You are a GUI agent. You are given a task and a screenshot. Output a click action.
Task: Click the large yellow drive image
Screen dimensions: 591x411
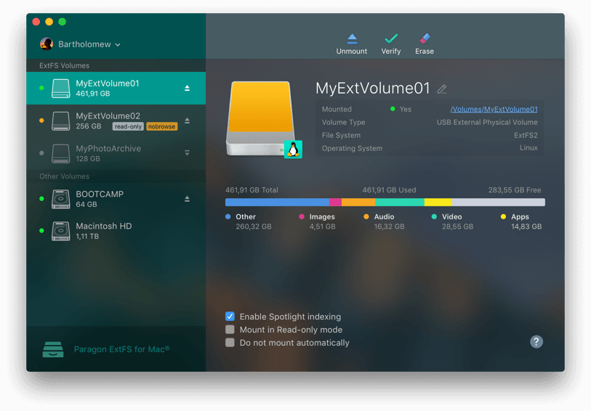pyautogui.click(x=258, y=115)
